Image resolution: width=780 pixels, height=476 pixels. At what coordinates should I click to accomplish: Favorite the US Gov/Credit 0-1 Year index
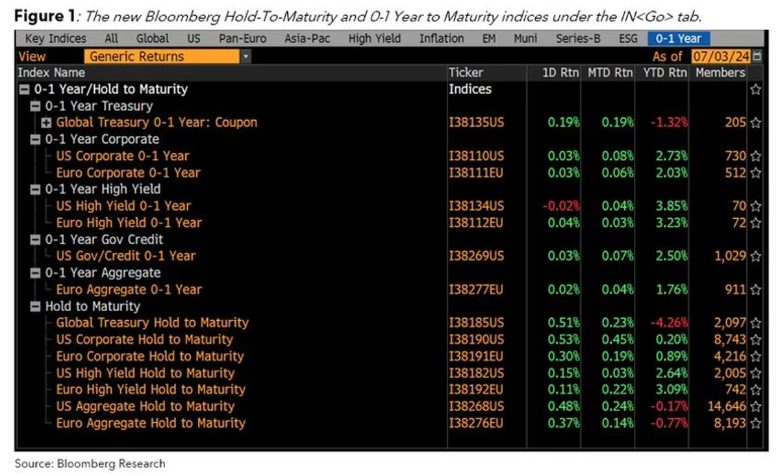pyautogui.click(x=755, y=257)
